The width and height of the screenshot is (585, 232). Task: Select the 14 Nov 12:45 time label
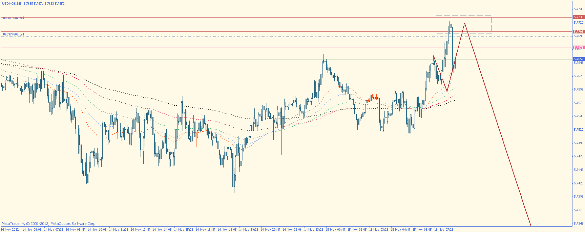[140, 230]
